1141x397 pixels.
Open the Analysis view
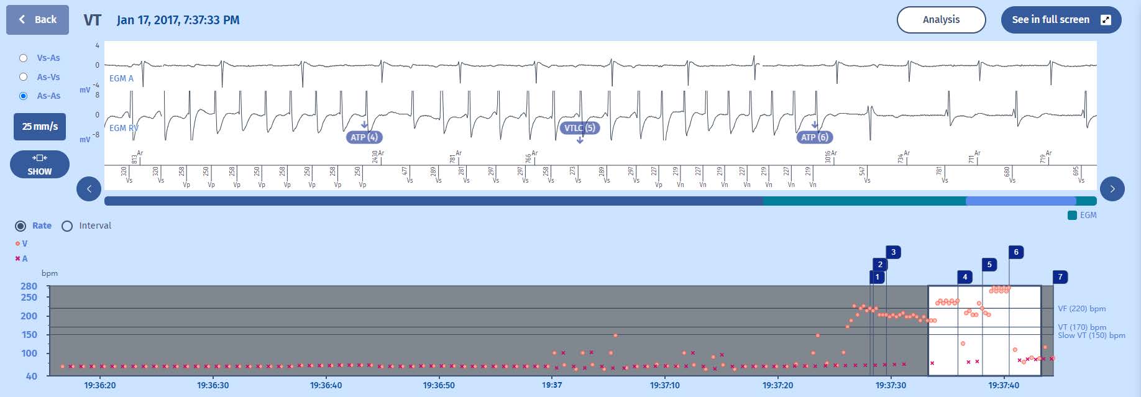coord(941,20)
